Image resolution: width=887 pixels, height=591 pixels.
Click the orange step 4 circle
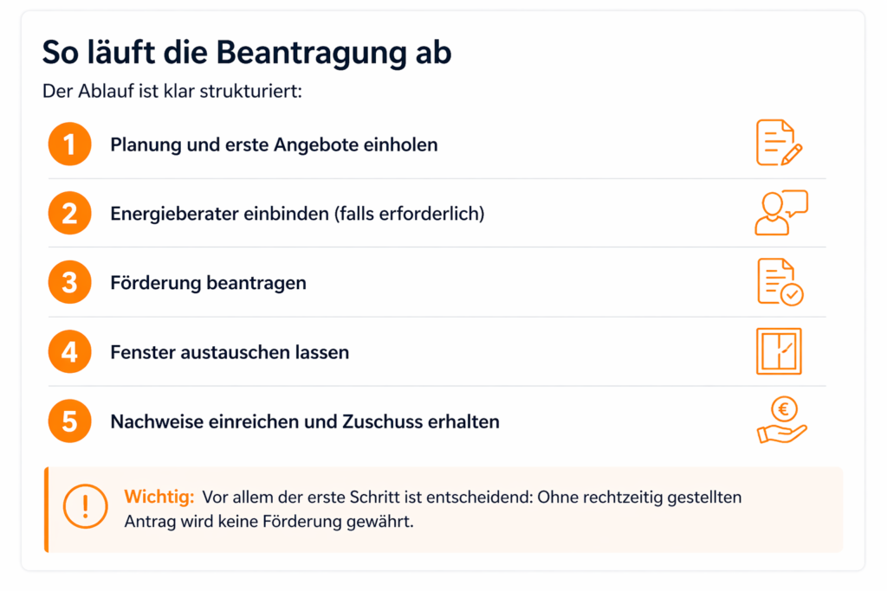tap(70, 352)
